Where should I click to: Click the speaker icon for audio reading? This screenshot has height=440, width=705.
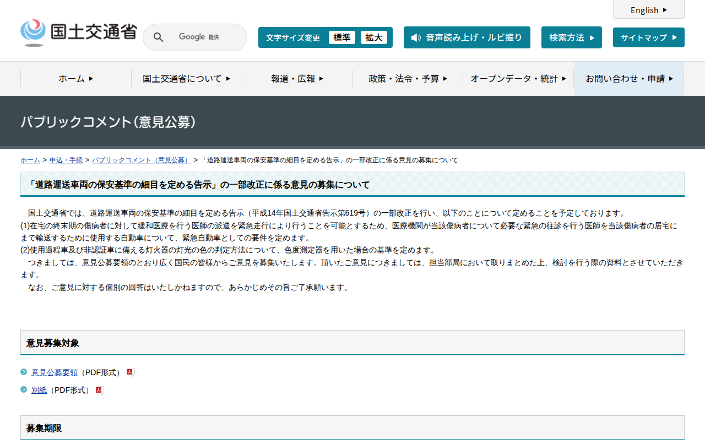point(416,37)
